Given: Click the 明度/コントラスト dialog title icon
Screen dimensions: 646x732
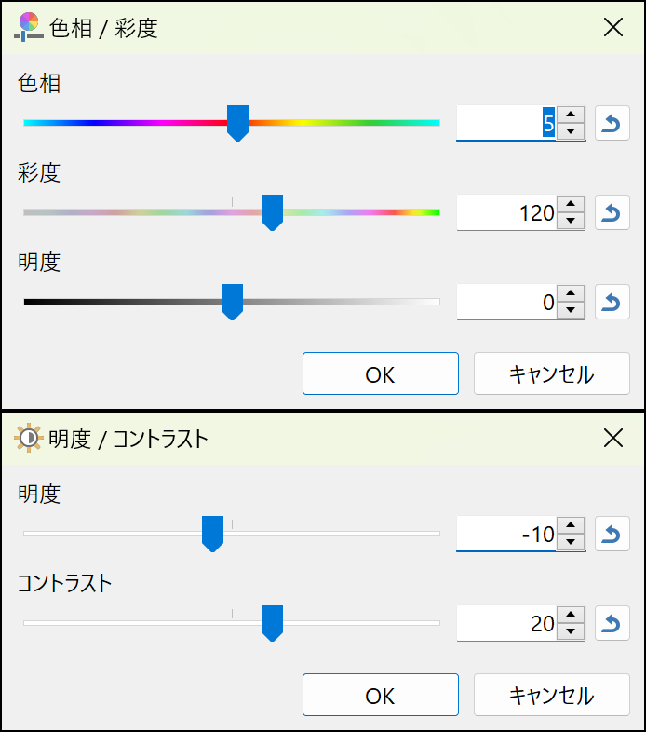Looking at the screenshot, I should point(28,439).
